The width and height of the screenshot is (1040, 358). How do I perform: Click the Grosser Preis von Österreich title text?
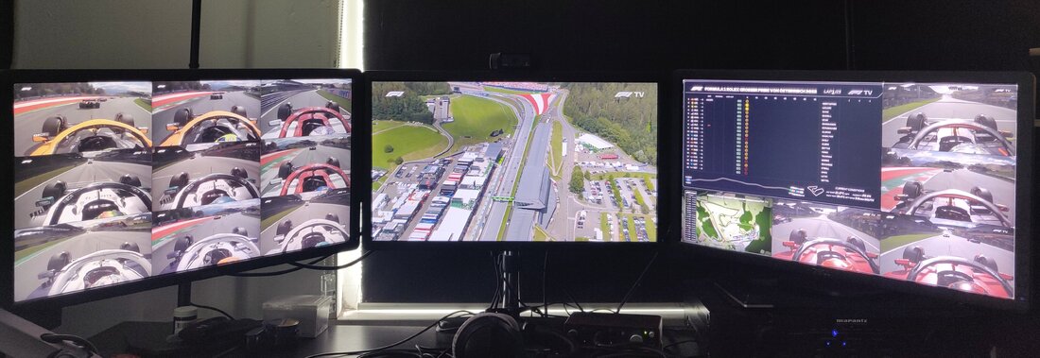tap(761, 89)
